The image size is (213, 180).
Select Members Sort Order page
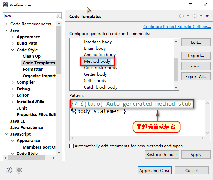coord(39,147)
